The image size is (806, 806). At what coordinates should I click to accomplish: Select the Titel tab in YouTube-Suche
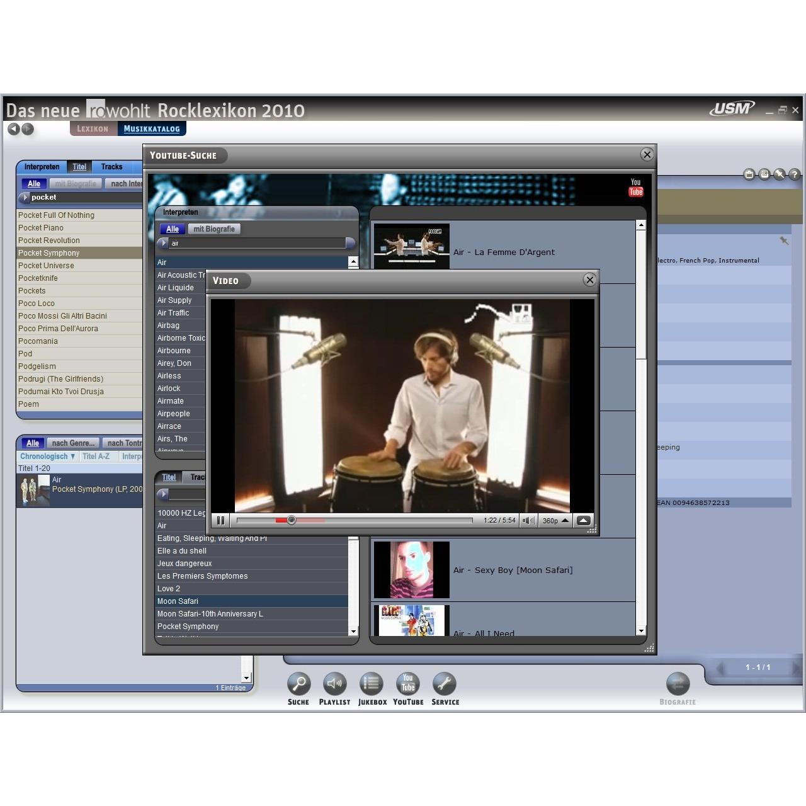coord(169,477)
